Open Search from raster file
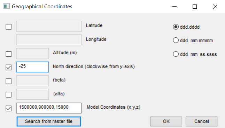Screen dimensions: 225x128 tap(49, 121)
